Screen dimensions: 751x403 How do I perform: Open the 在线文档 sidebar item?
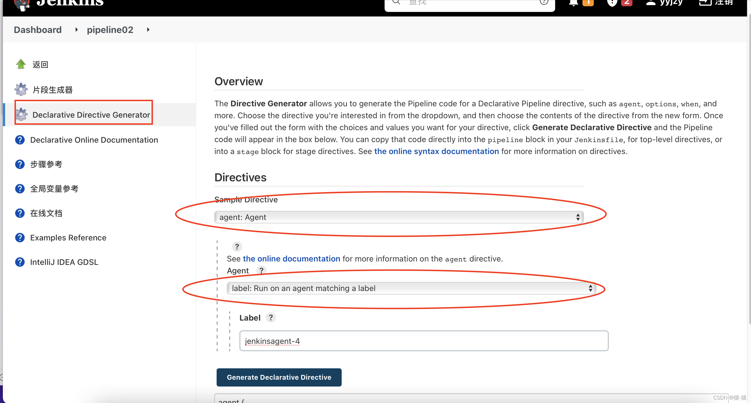tap(46, 213)
